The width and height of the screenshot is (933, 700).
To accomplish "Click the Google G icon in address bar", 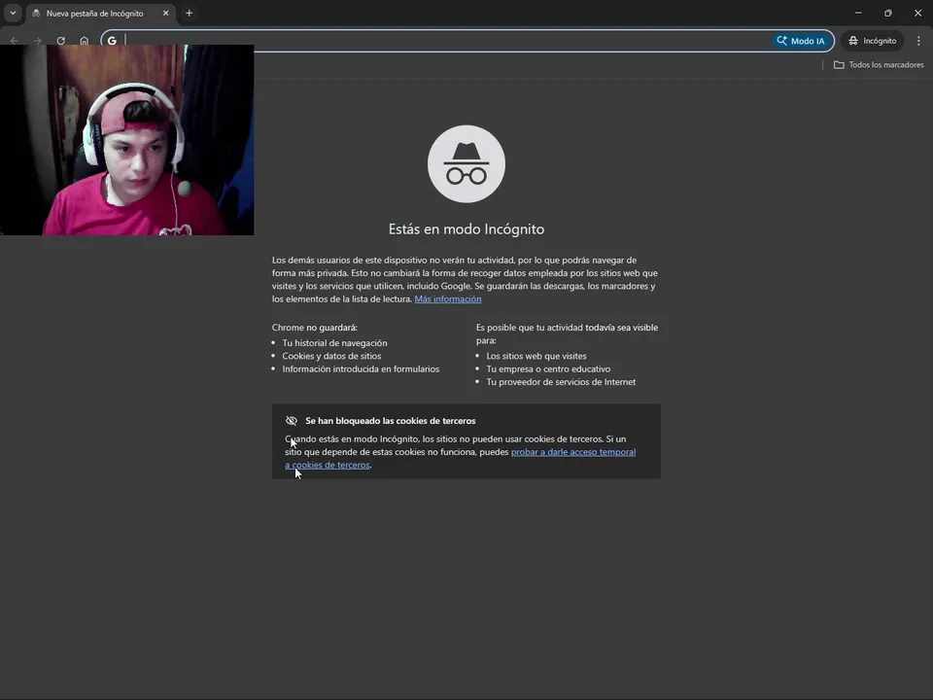I will pyautogui.click(x=112, y=41).
